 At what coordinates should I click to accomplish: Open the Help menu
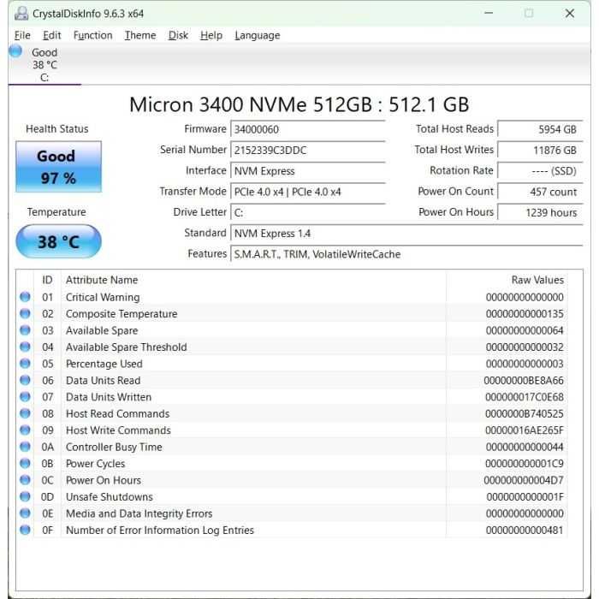click(211, 36)
